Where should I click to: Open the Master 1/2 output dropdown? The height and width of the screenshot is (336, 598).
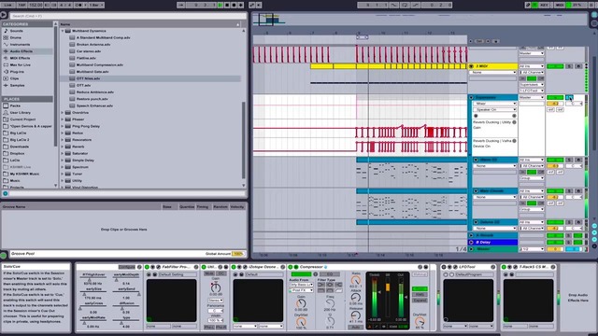(532, 249)
